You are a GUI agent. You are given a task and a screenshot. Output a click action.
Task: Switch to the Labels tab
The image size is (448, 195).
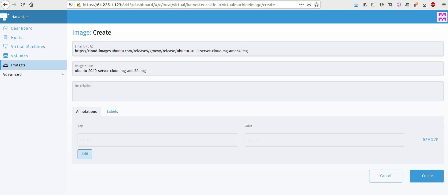coord(112,112)
